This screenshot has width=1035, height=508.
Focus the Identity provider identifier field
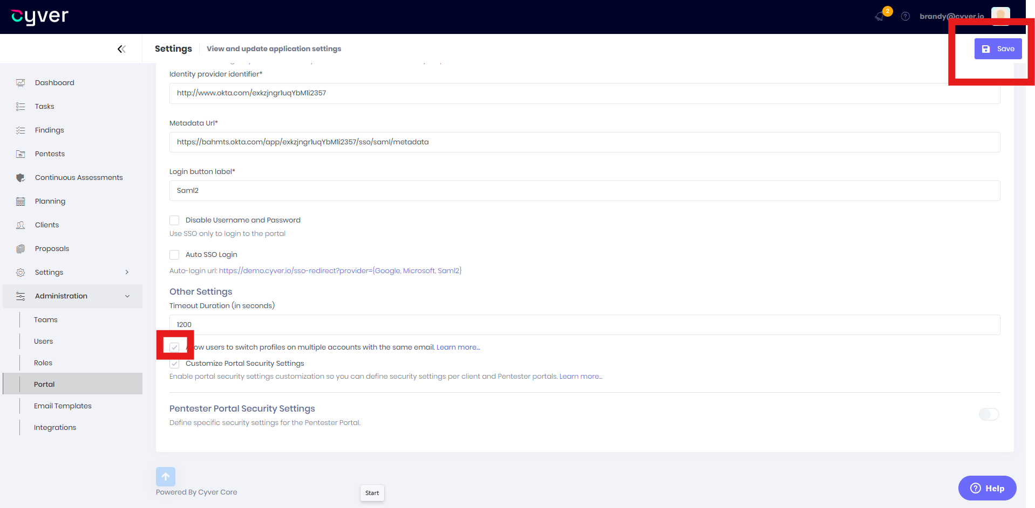tap(584, 93)
